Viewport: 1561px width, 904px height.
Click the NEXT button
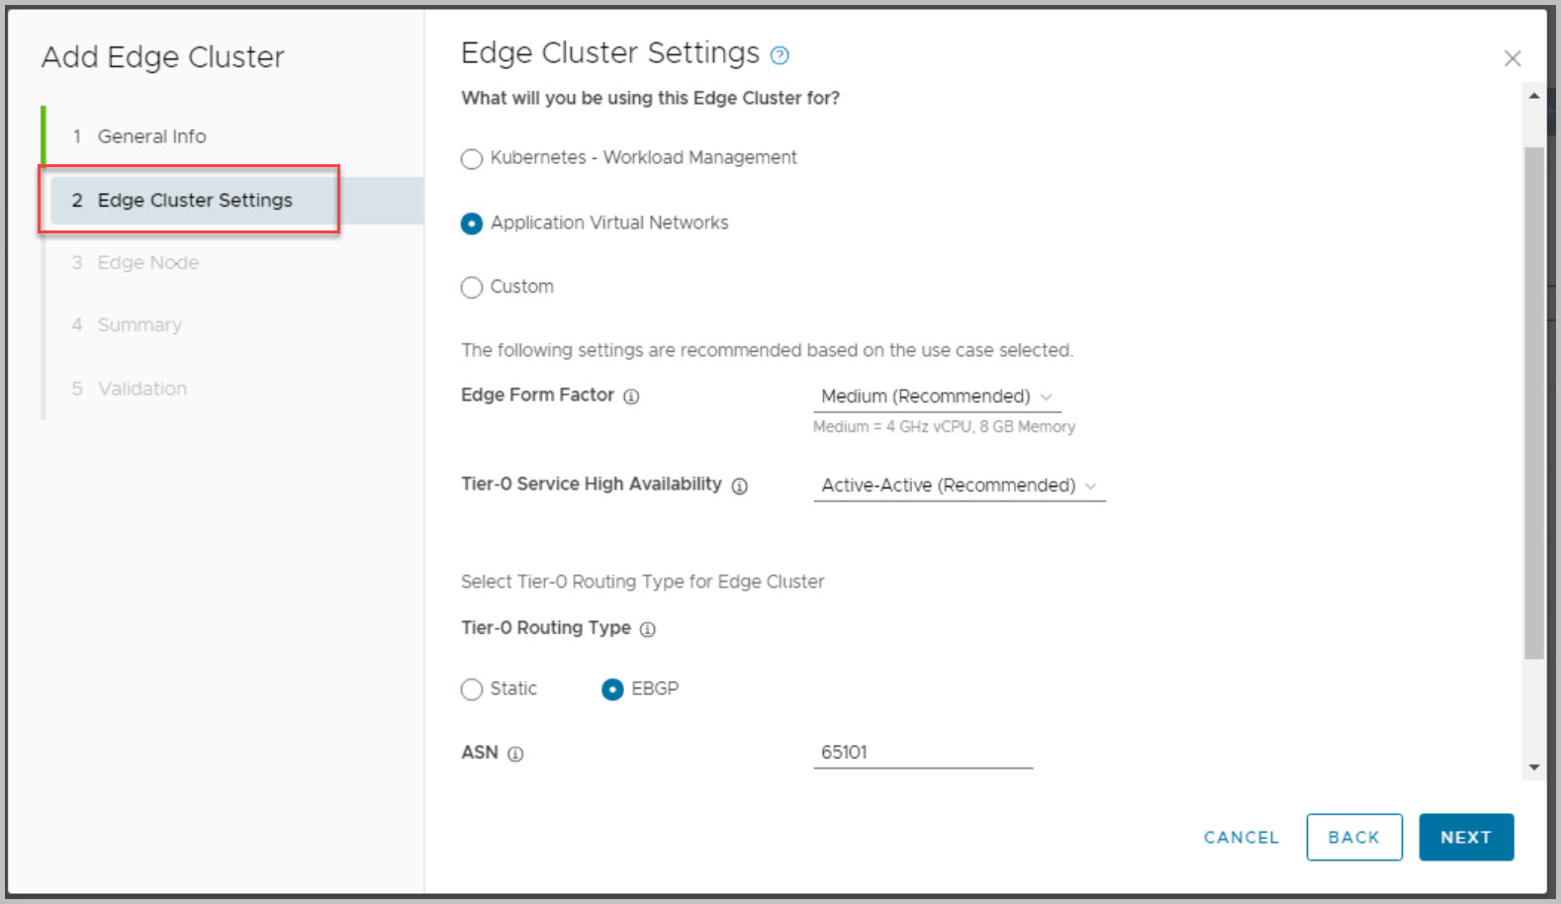1465,837
